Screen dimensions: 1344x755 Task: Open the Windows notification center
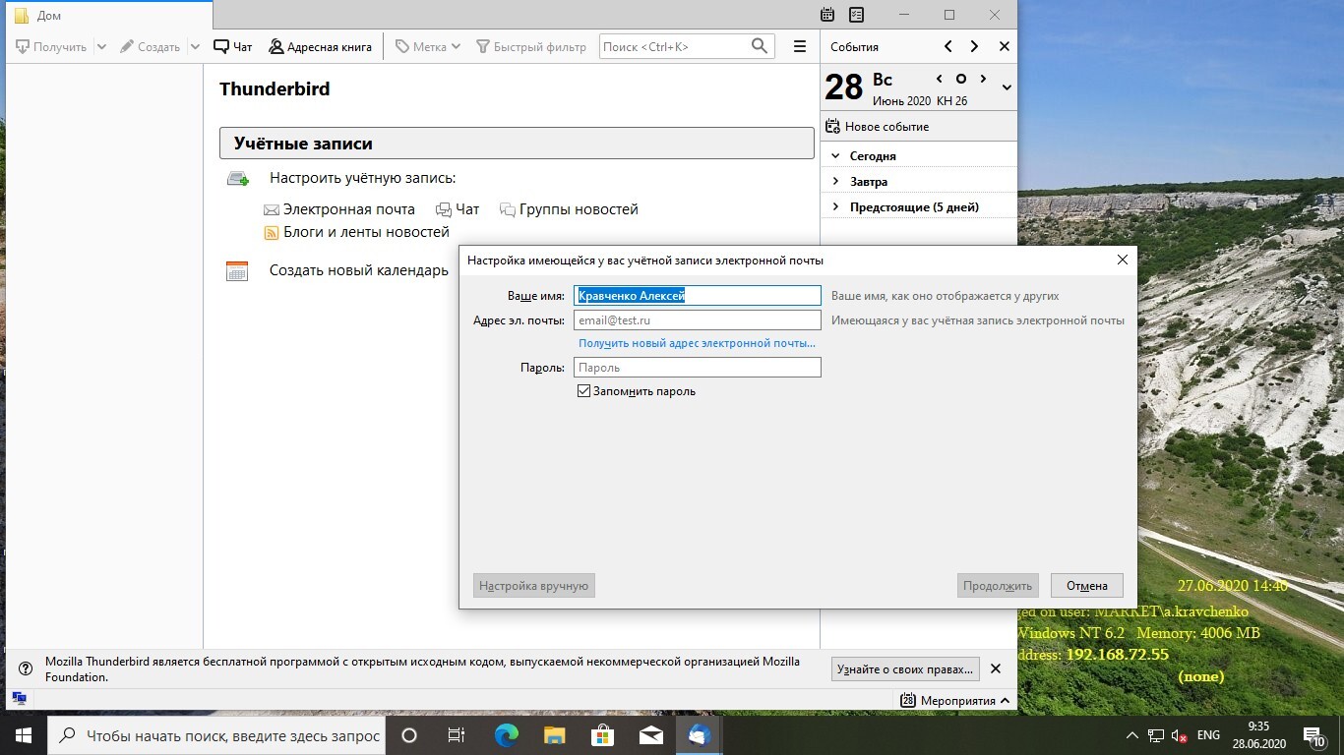(x=1313, y=735)
